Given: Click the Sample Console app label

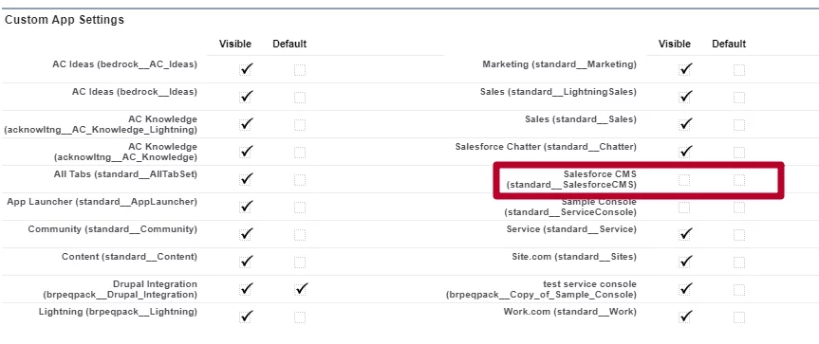Looking at the screenshot, I should tap(570, 207).
